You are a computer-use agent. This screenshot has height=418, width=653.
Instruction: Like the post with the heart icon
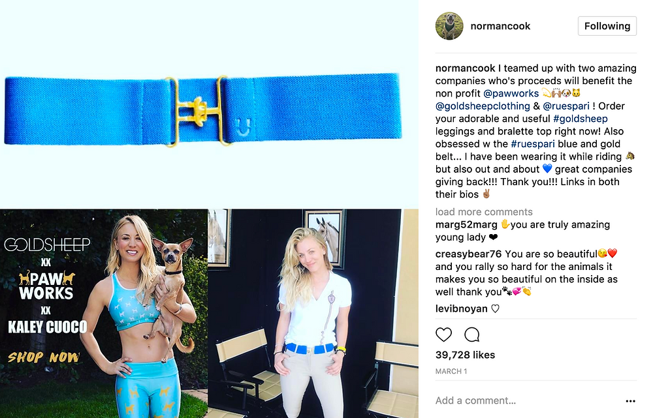point(443,335)
